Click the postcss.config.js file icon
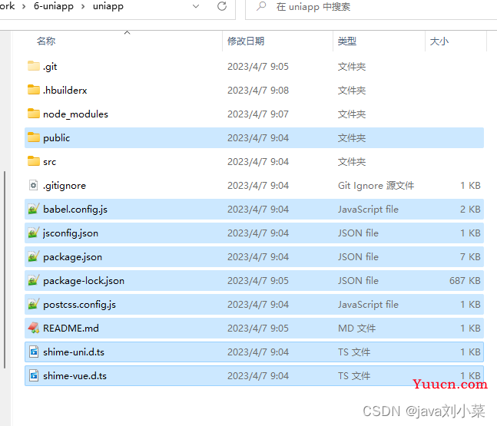This screenshot has width=497, height=426. point(34,304)
